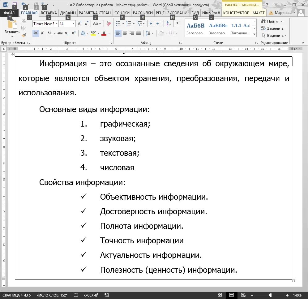308x299 pixels.
Task: Expand the numbered list style dropdown arrow
Action: (134, 24)
